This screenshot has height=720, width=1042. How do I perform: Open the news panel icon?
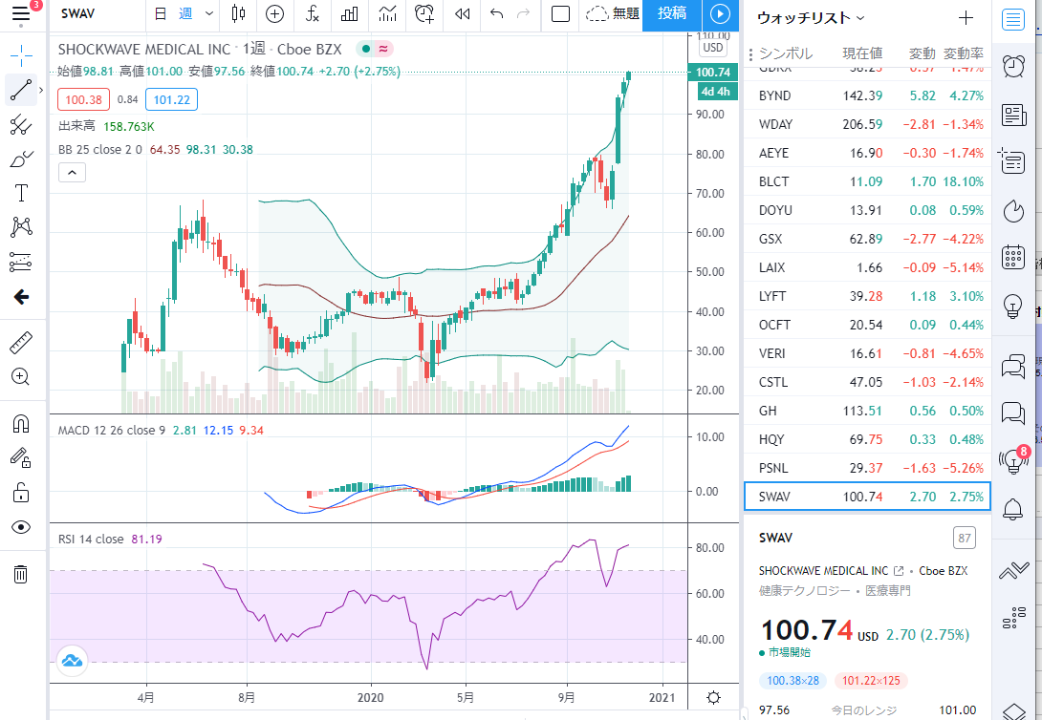1013,115
